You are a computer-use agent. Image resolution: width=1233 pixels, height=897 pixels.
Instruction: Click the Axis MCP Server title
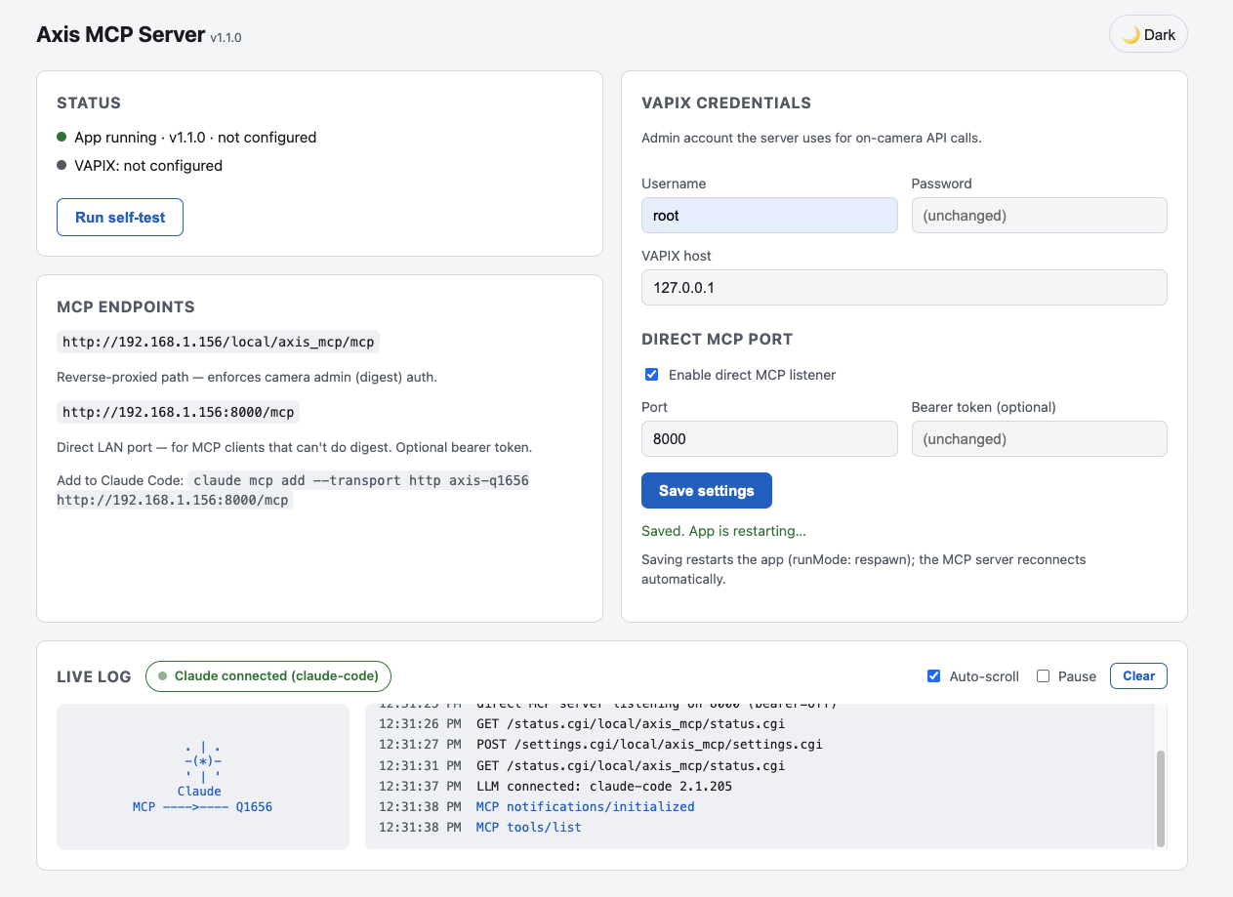point(121,34)
